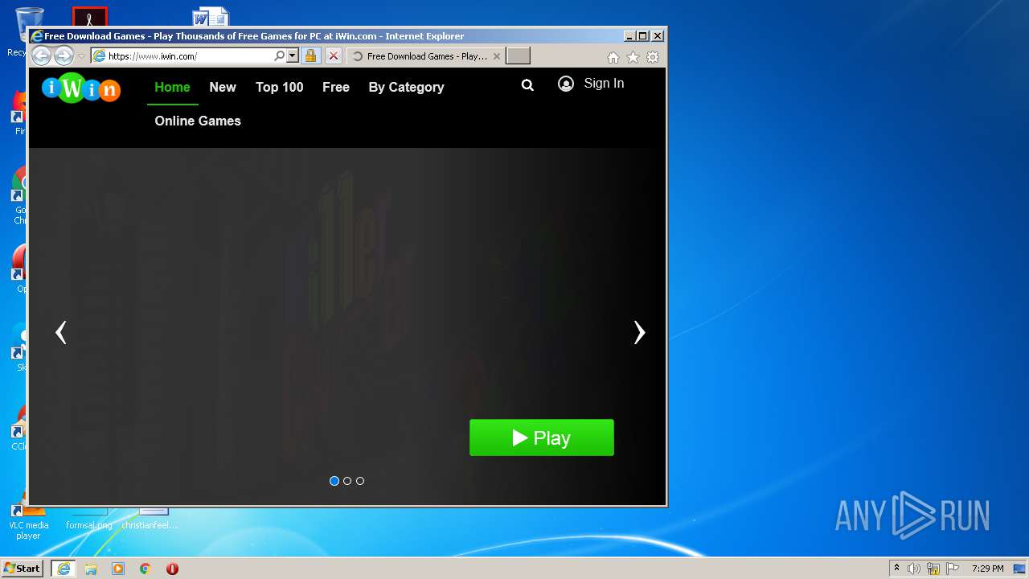1029x579 pixels.
Task: Click the network tray icon
Action: (x=933, y=569)
